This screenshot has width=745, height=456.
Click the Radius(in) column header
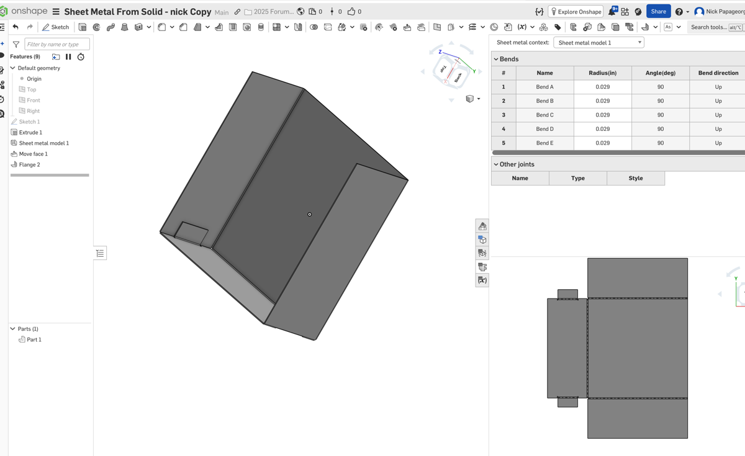(602, 73)
